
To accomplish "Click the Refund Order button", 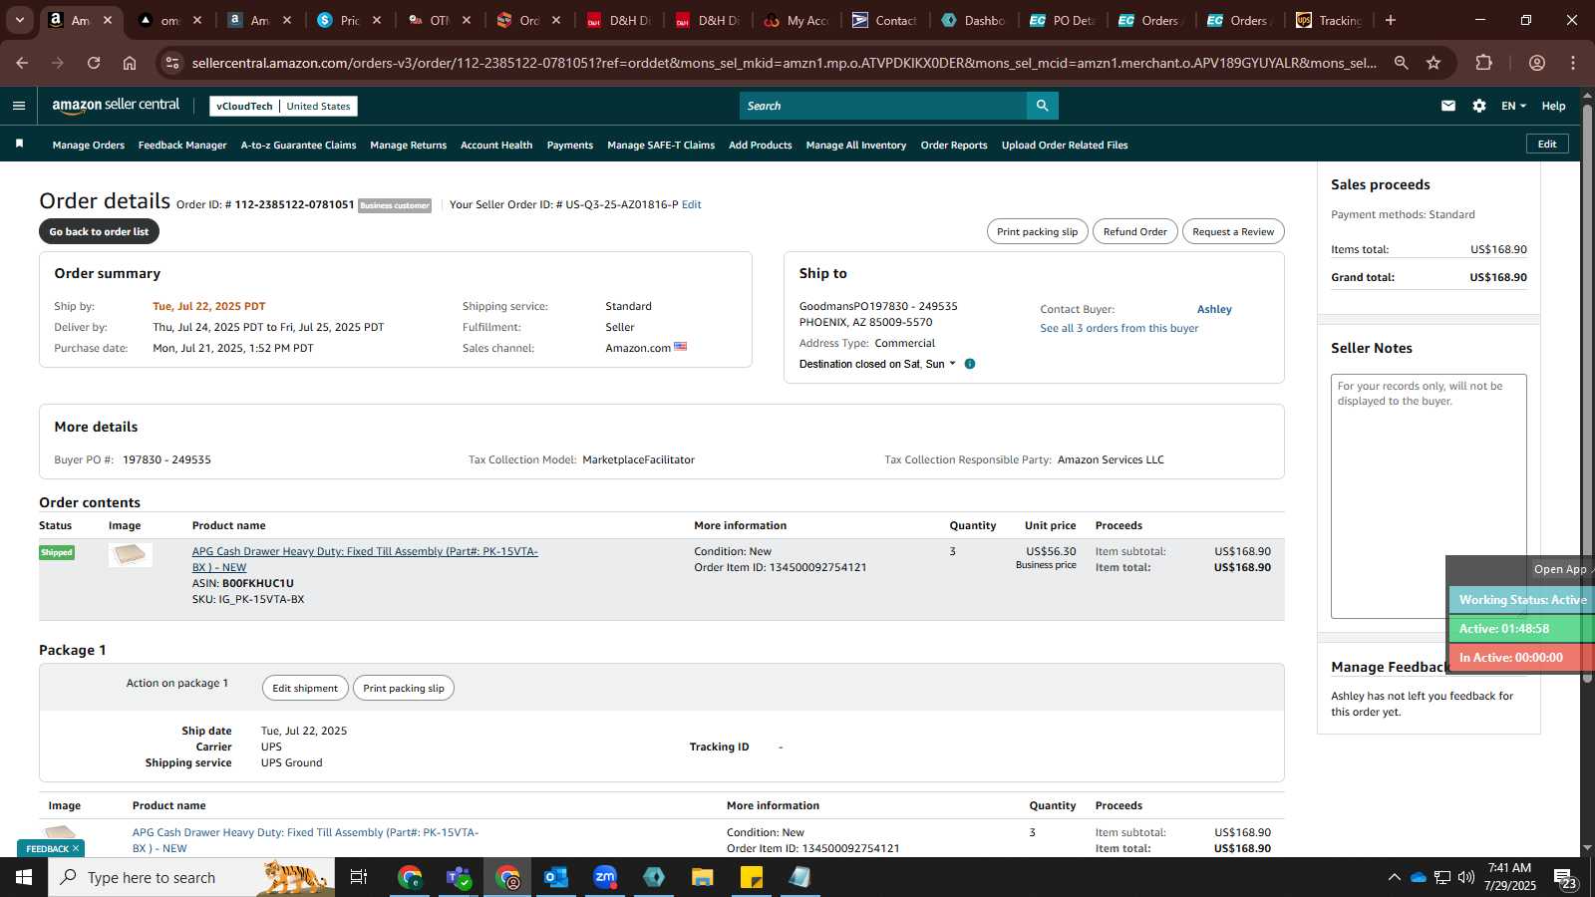I will point(1134,231).
